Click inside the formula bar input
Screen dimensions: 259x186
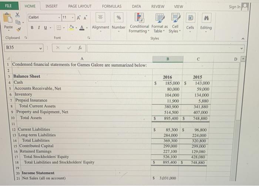[x=165, y=49]
